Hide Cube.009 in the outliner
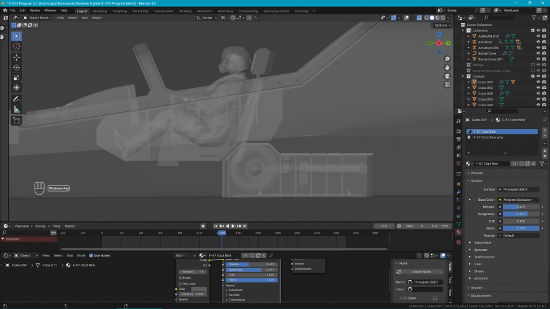The width and height of the screenshot is (550, 309). point(538,82)
